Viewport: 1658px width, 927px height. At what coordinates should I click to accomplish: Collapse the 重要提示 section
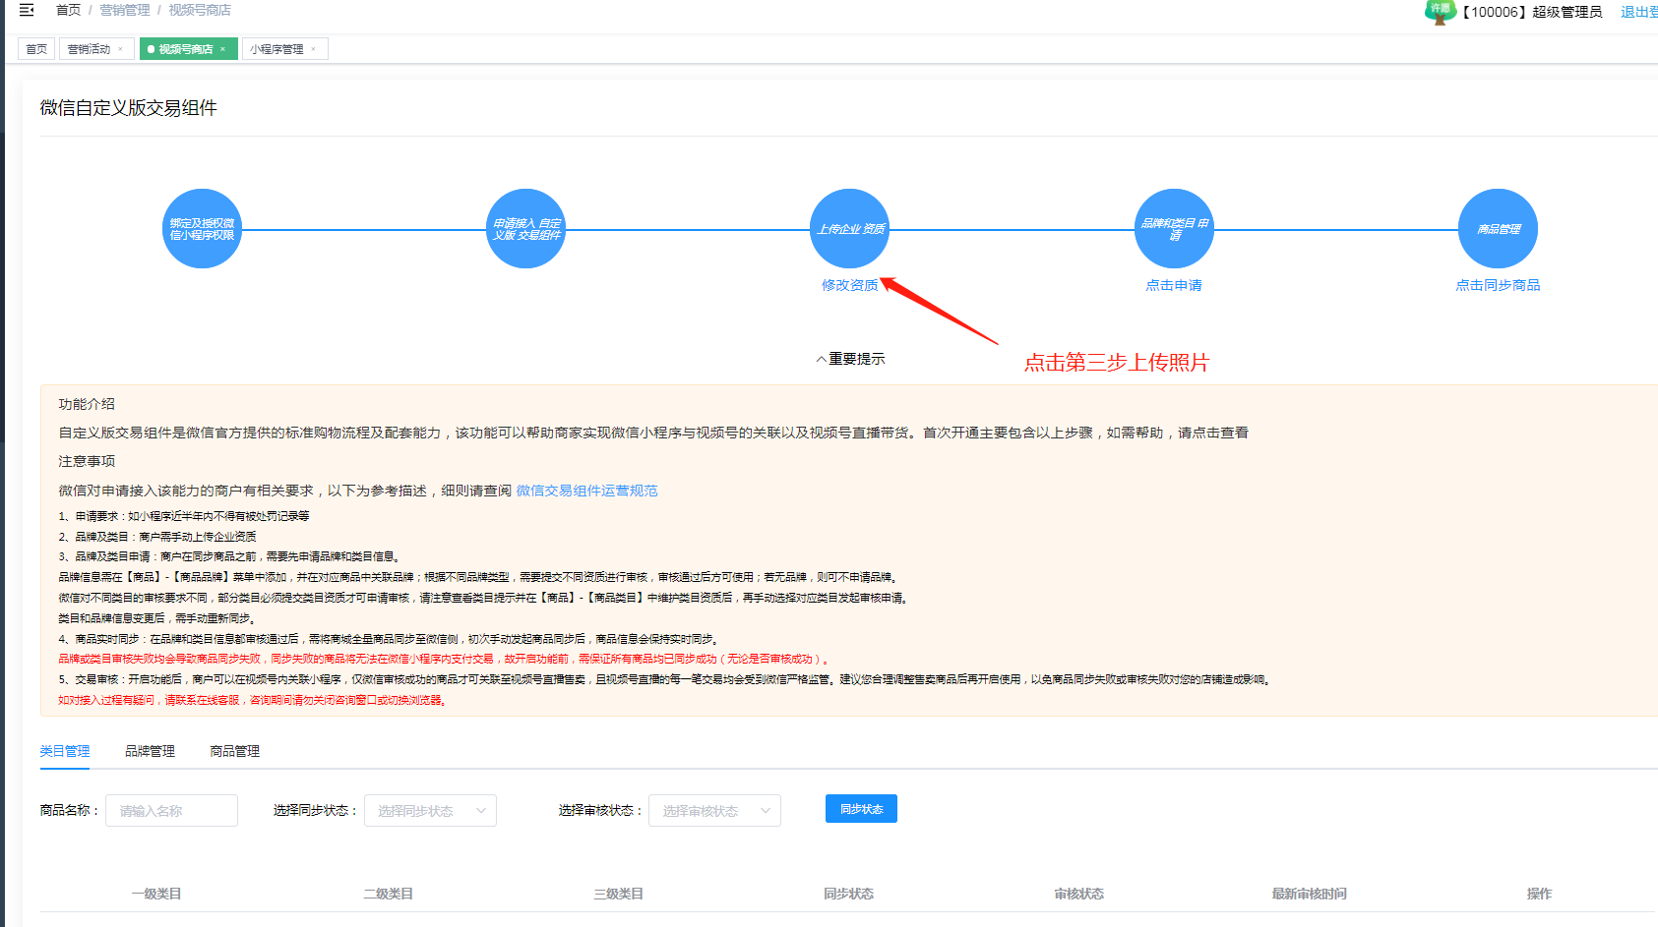[850, 359]
